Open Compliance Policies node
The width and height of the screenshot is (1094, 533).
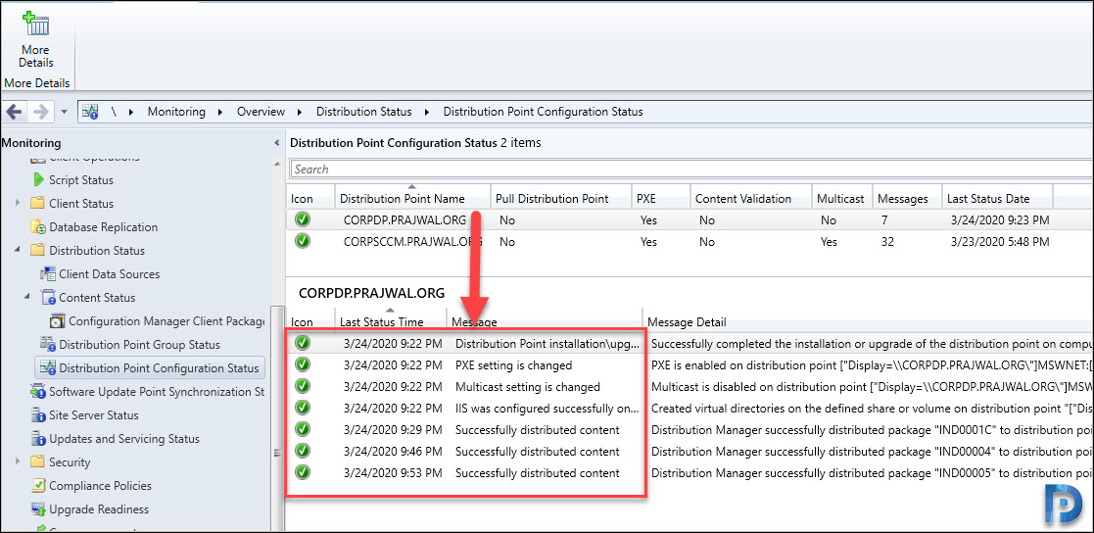100,486
